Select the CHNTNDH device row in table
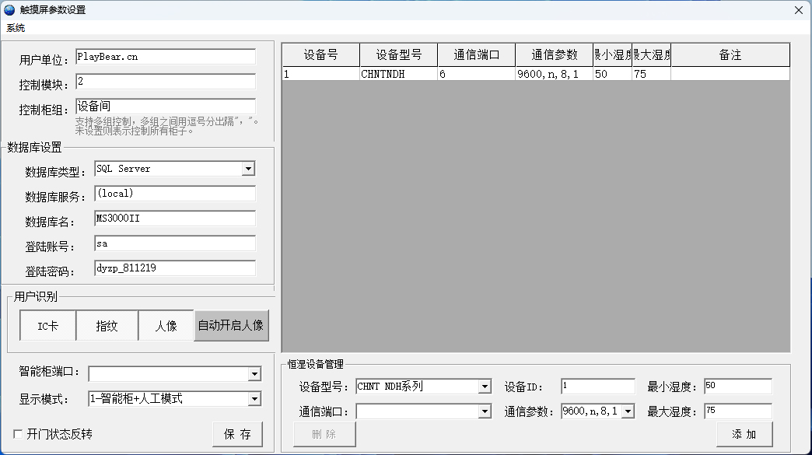Viewport: 812px width, 455px height. point(397,75)
